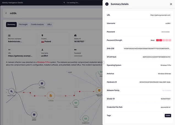The image size is (175, 125).
Task: Open the URLs tab
Action: pos(49,24)
